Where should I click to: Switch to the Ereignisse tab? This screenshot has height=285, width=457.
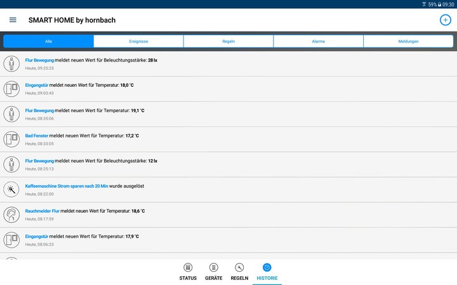click(138, 41)
